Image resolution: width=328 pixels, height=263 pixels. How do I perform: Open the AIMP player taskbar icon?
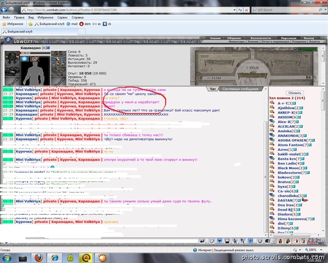pos(86,258)
